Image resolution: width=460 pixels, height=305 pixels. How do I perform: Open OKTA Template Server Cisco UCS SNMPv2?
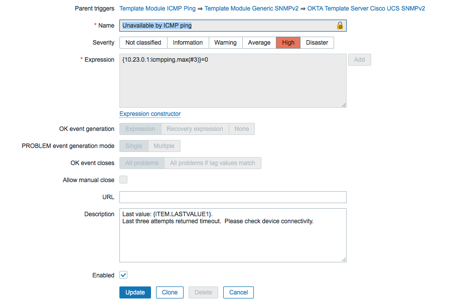pos(366,9)
